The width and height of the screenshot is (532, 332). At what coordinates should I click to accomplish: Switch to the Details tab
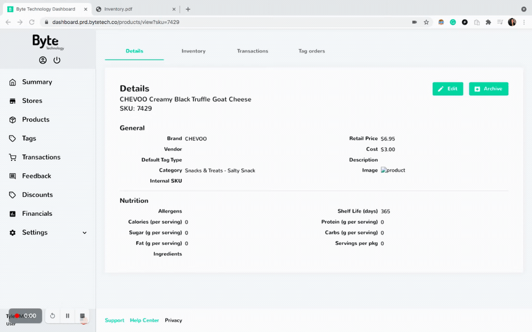click(x=135, y=51)
